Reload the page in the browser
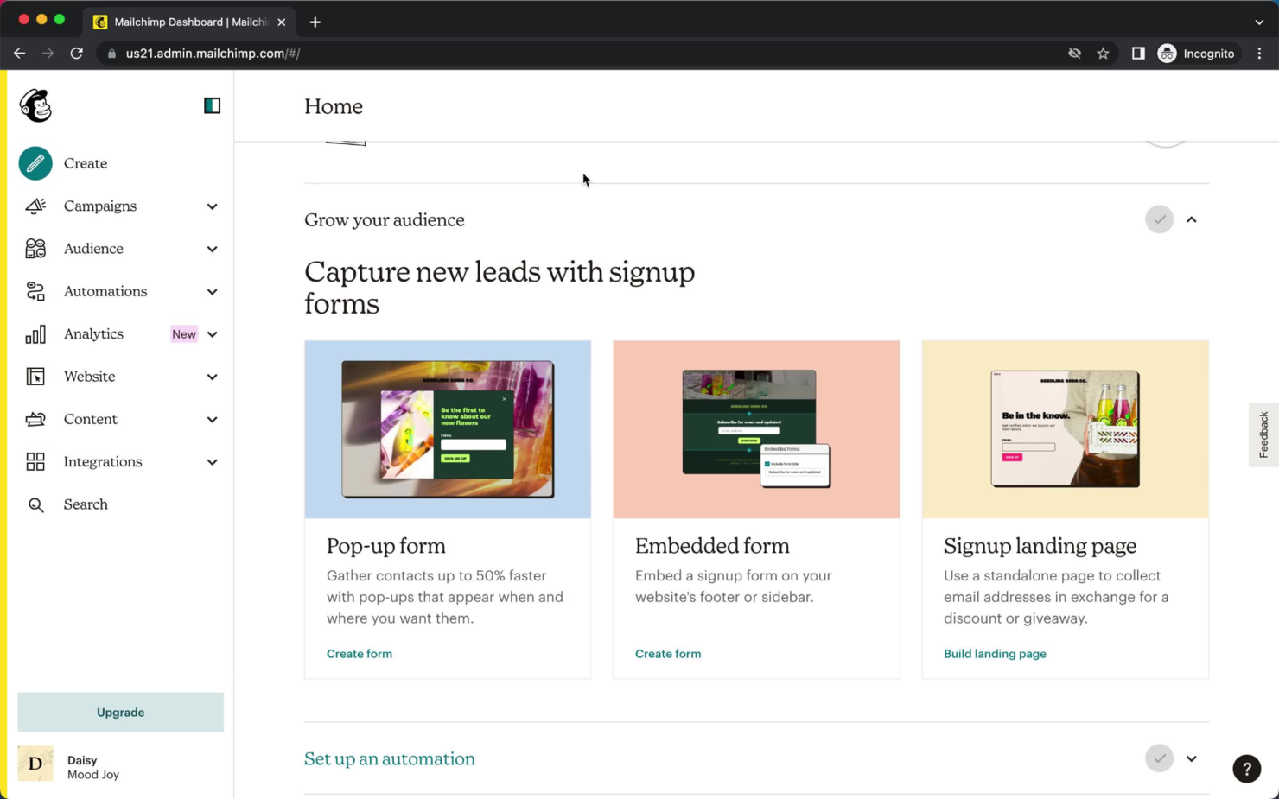1279x799 pixels. tap(77, 54)
